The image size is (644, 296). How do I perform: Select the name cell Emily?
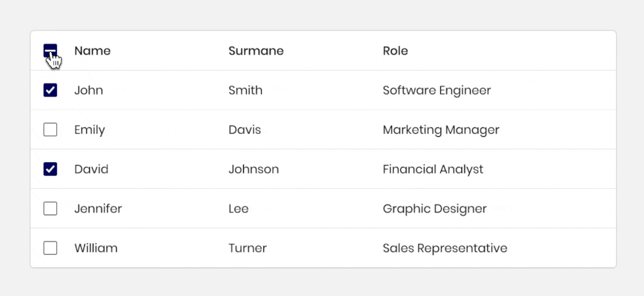coord(89,130)
